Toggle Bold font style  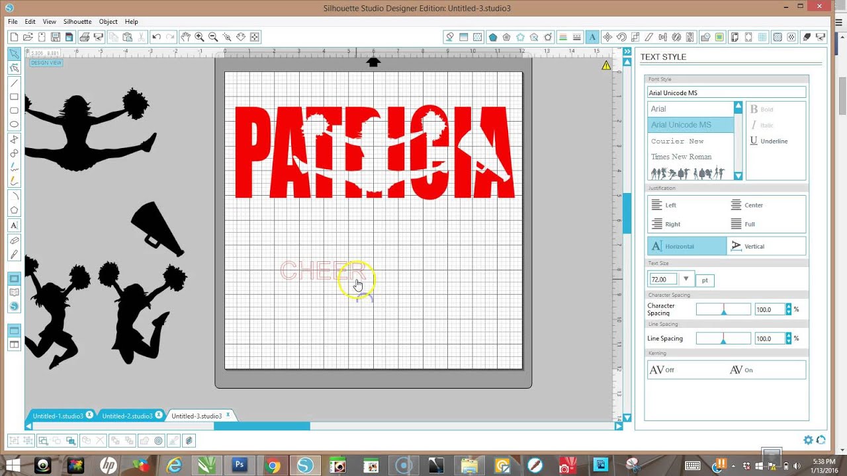tap(761, 109)
